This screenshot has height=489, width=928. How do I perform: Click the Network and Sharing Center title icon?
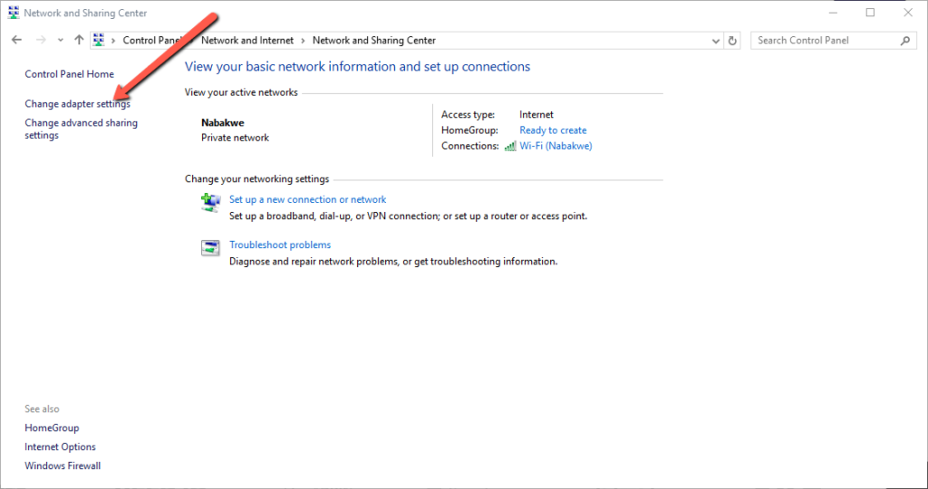[x=13, y=14]
